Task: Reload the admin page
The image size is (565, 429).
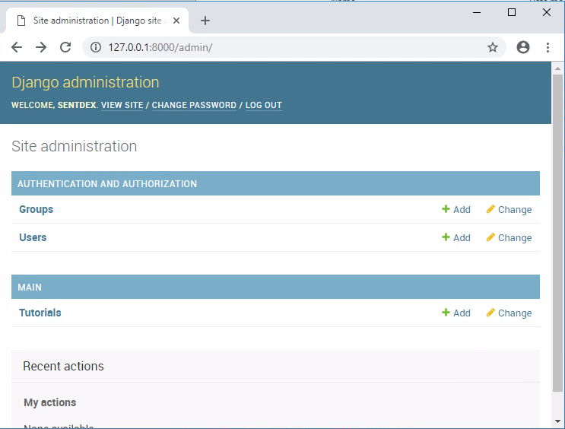Action: (65, 47)
